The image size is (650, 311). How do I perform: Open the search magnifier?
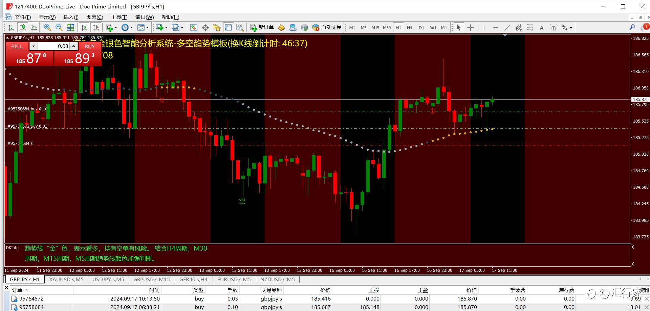[632, 27]
